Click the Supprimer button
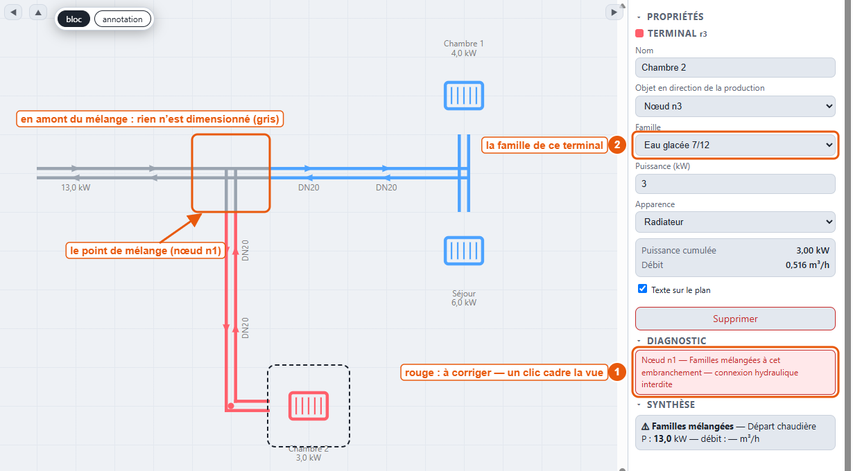Viewport: 853px width, 471px height. [x=735, y=319]
